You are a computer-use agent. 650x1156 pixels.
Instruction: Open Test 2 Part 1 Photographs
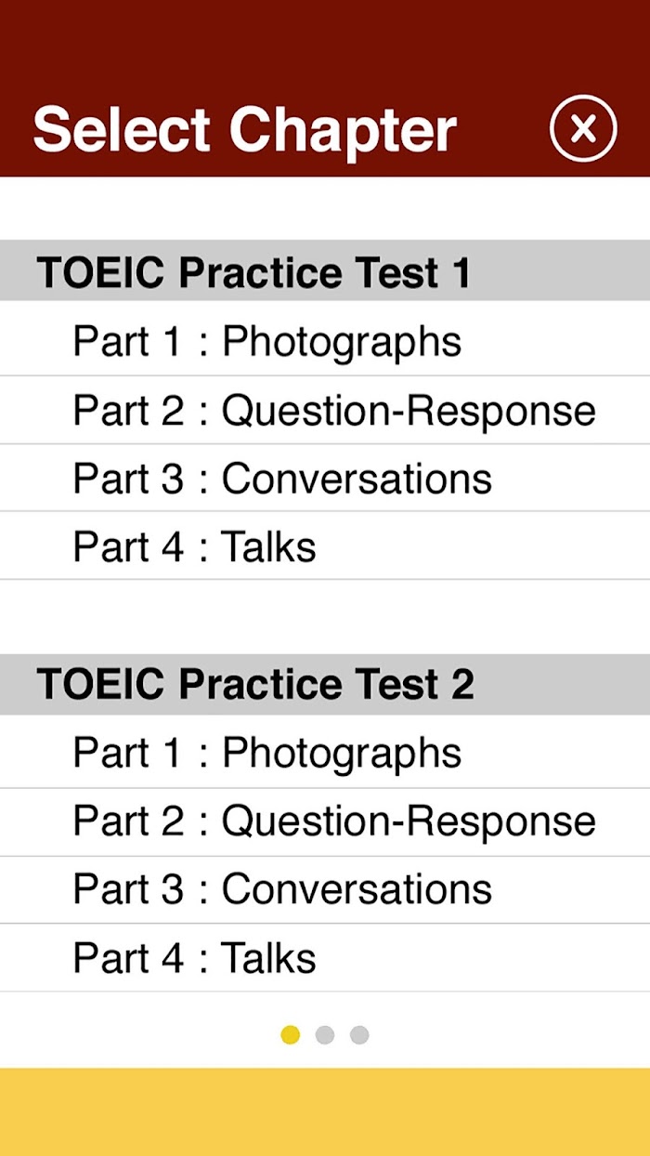(x=325, y=753)
